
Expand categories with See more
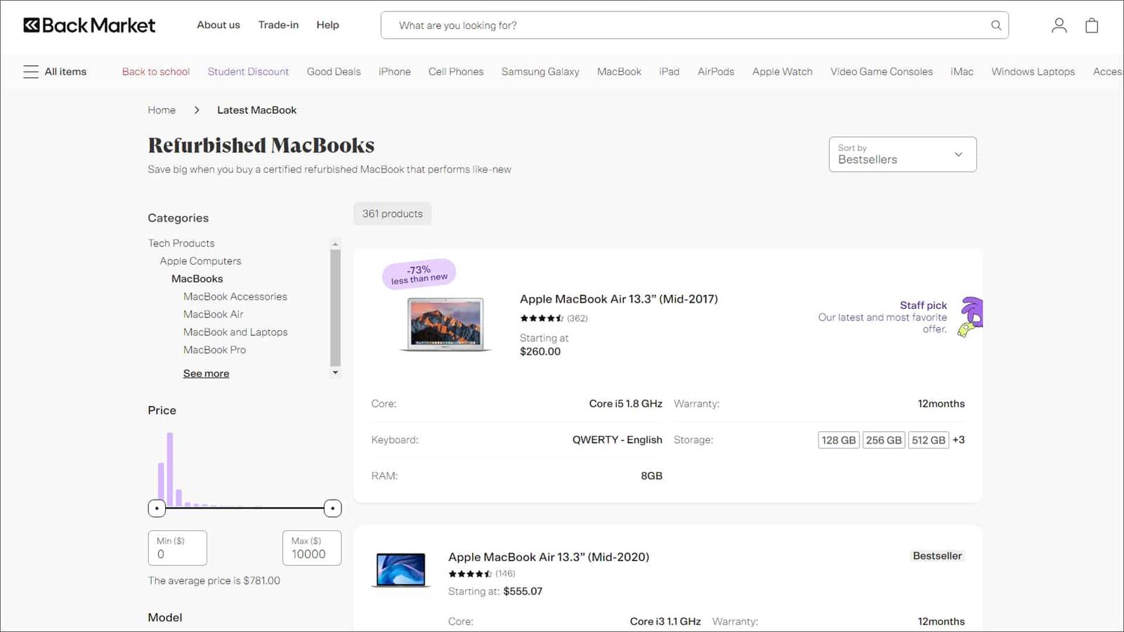coord(206,374)
